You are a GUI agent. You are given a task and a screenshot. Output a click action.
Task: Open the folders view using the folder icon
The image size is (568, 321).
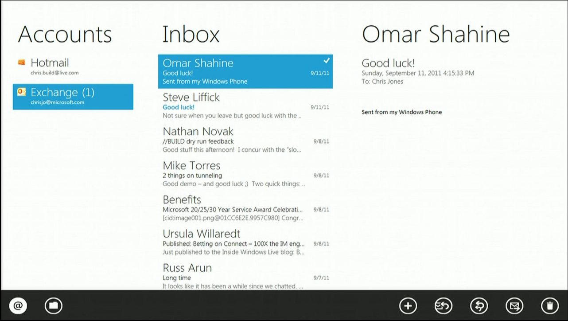54,305
